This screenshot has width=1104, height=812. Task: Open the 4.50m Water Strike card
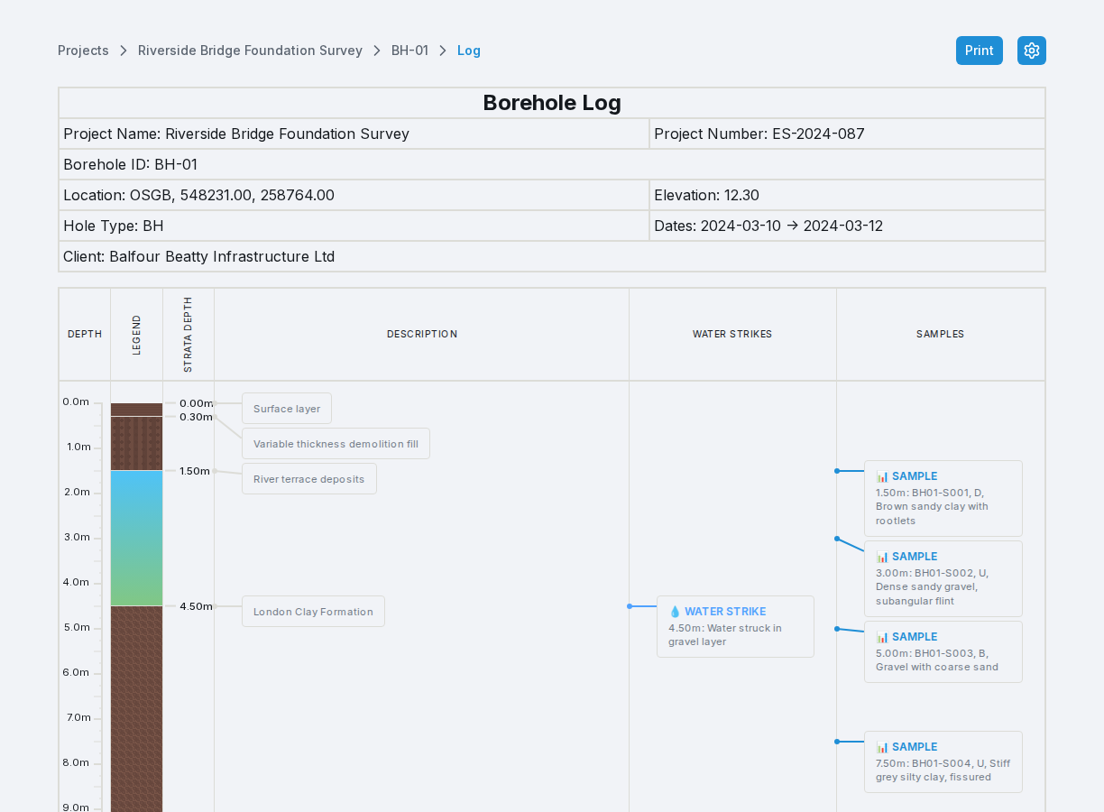[735, 626]
